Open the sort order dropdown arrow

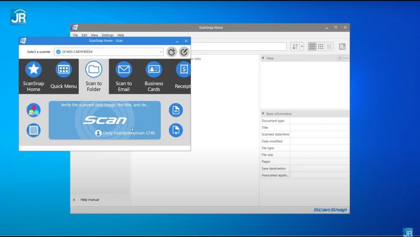point(302,47)
